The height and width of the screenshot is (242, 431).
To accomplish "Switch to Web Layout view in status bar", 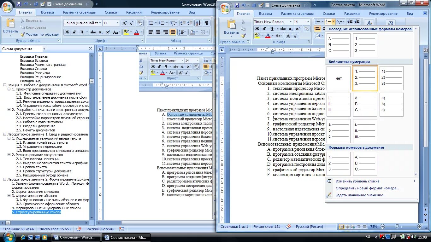I will [x=353, y=227].
